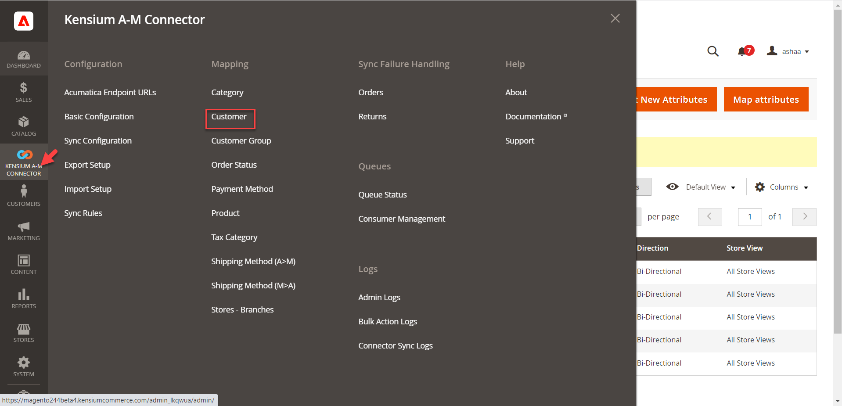This screenshot has height=406, width=842.
Task: Open the Columns dropdown
Action: point(782,187)
